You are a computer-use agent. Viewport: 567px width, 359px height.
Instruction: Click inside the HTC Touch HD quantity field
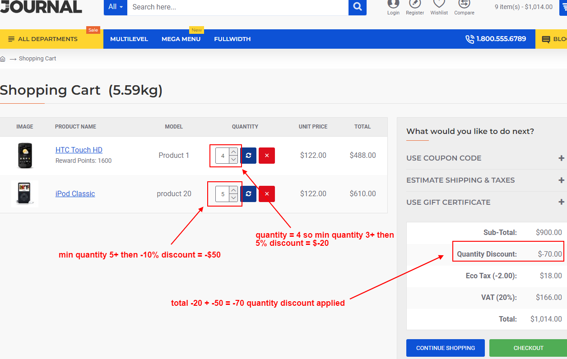point(222,155)
